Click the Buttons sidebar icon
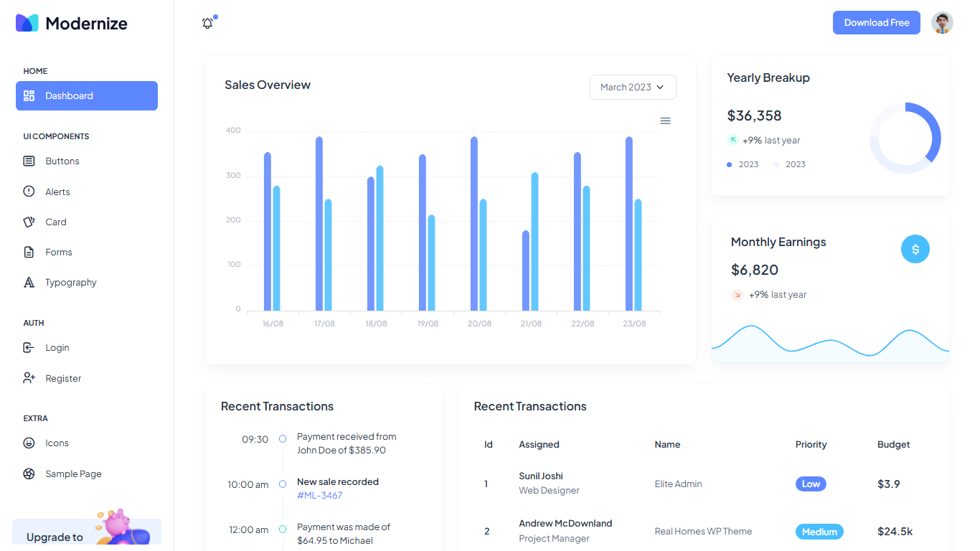Viewport: 980px width, 551px height. [29, 161]
